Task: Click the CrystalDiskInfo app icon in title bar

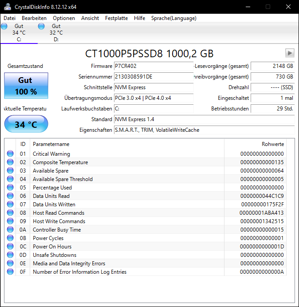Action: [8, 7]
